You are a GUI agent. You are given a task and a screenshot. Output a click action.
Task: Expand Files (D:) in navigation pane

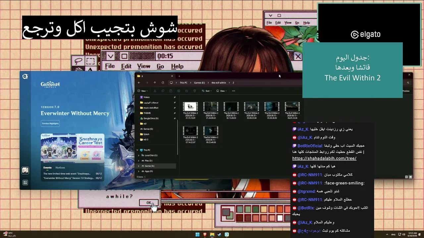click(139, 161)
